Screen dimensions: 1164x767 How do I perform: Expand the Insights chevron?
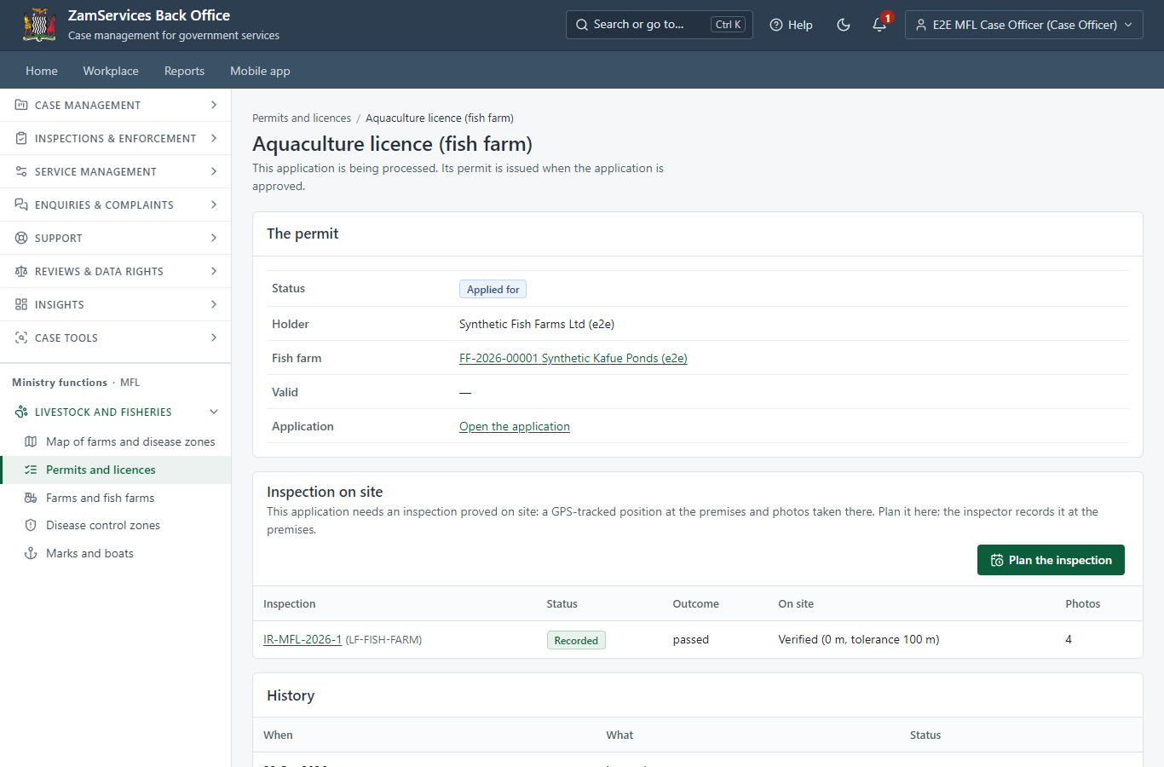(214, 304)
